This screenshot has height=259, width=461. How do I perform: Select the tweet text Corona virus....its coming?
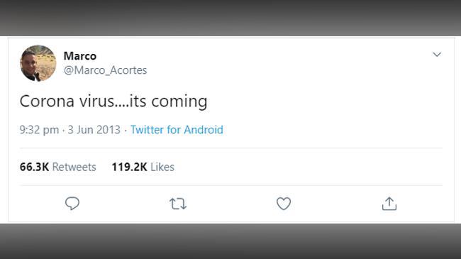pos(113,101)
